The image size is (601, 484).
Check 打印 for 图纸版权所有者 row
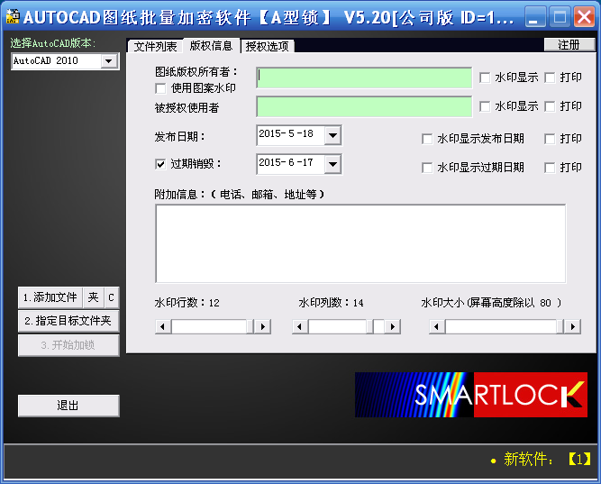tap(550, 78)
